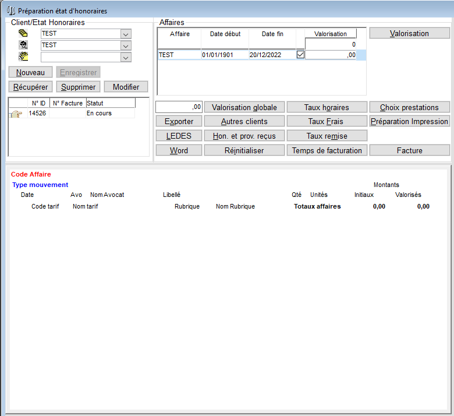
Task: Export via the LEDES button
Action: pyautogui.click(x=179, y=136)
